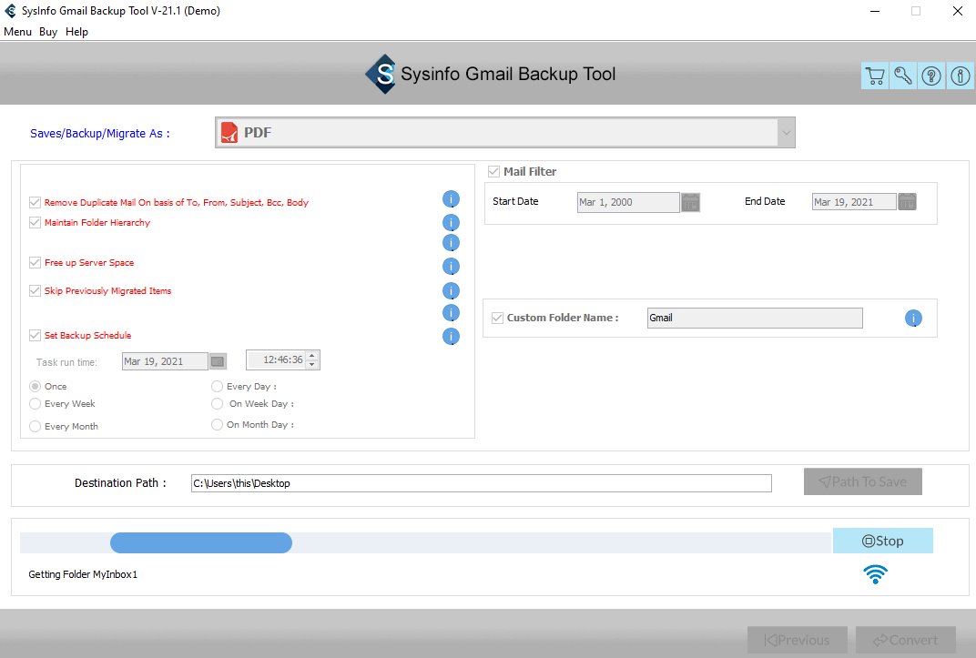Image resolution: width=976 pixels, height=658 pixels.
Task: Open the about info icon in header
Action: tap(960, 76)
